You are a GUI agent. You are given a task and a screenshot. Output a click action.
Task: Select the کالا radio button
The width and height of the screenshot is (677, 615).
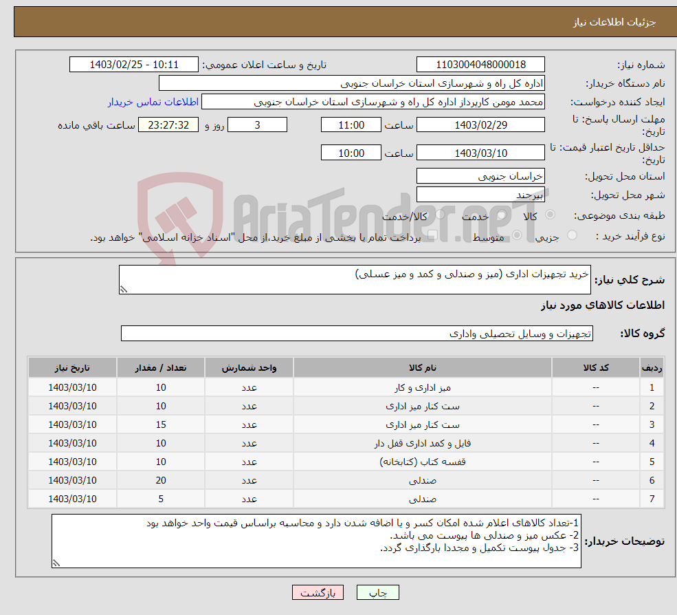point(550,215)
